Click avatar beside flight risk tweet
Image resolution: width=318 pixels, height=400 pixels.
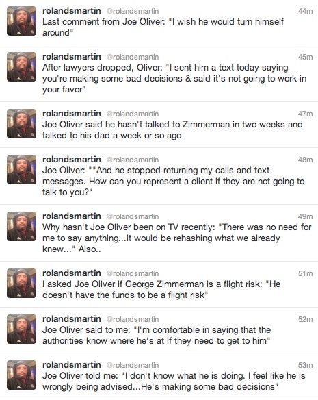coord(21,284)
